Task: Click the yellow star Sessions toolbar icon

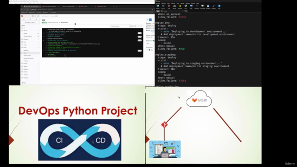Action: pos(180,7)
